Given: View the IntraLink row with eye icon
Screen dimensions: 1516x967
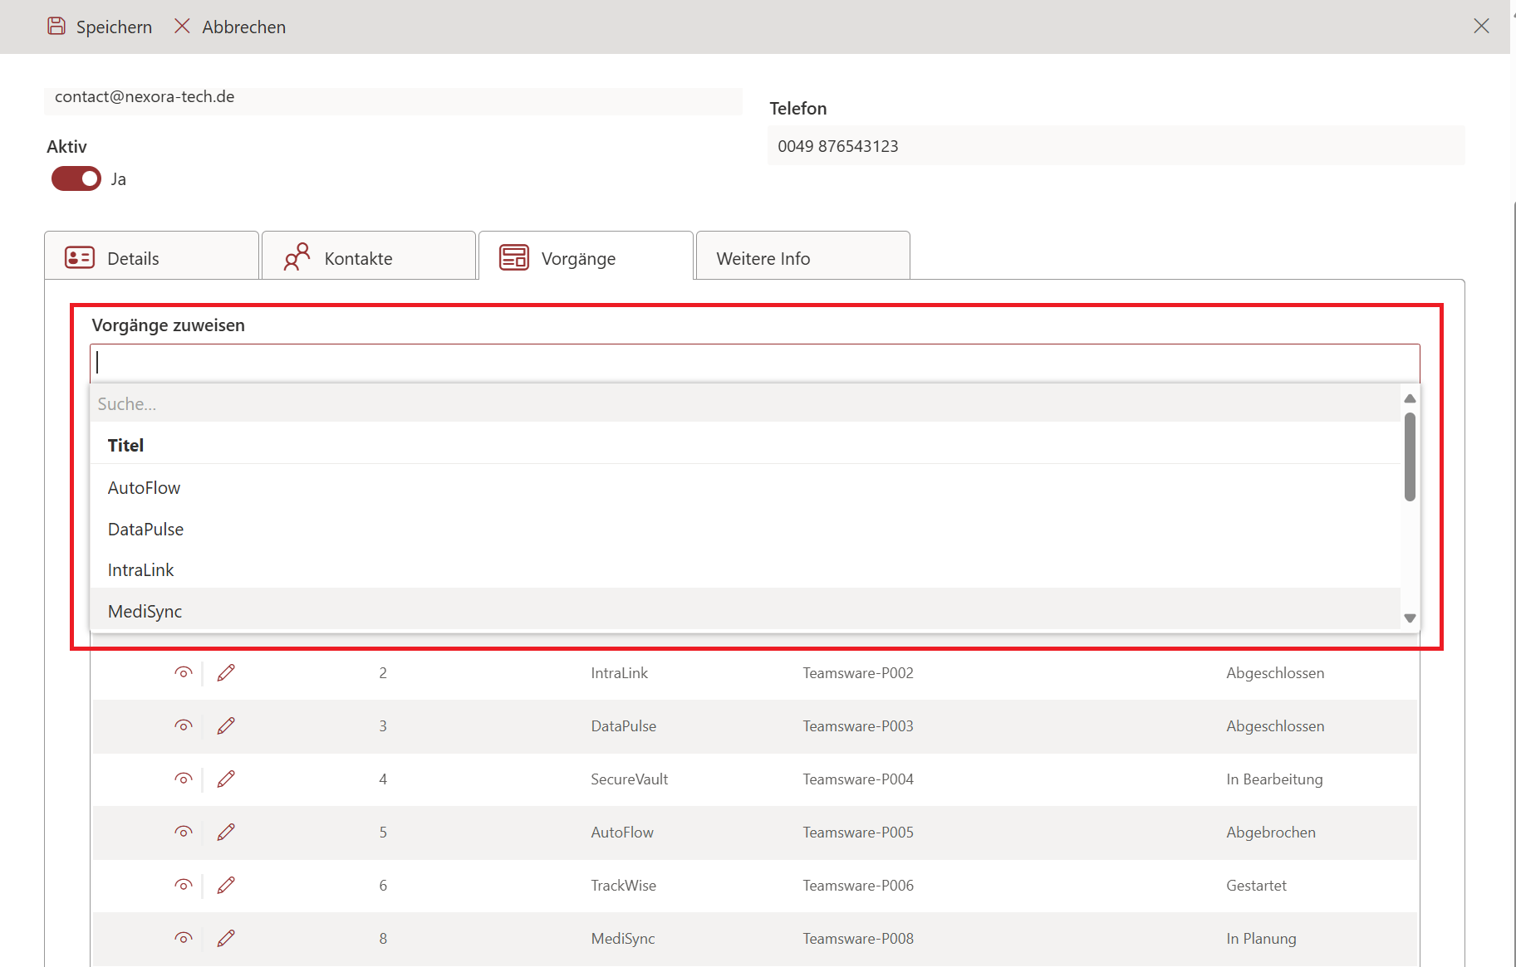Looking at the screenshot, I should (184, 673).
